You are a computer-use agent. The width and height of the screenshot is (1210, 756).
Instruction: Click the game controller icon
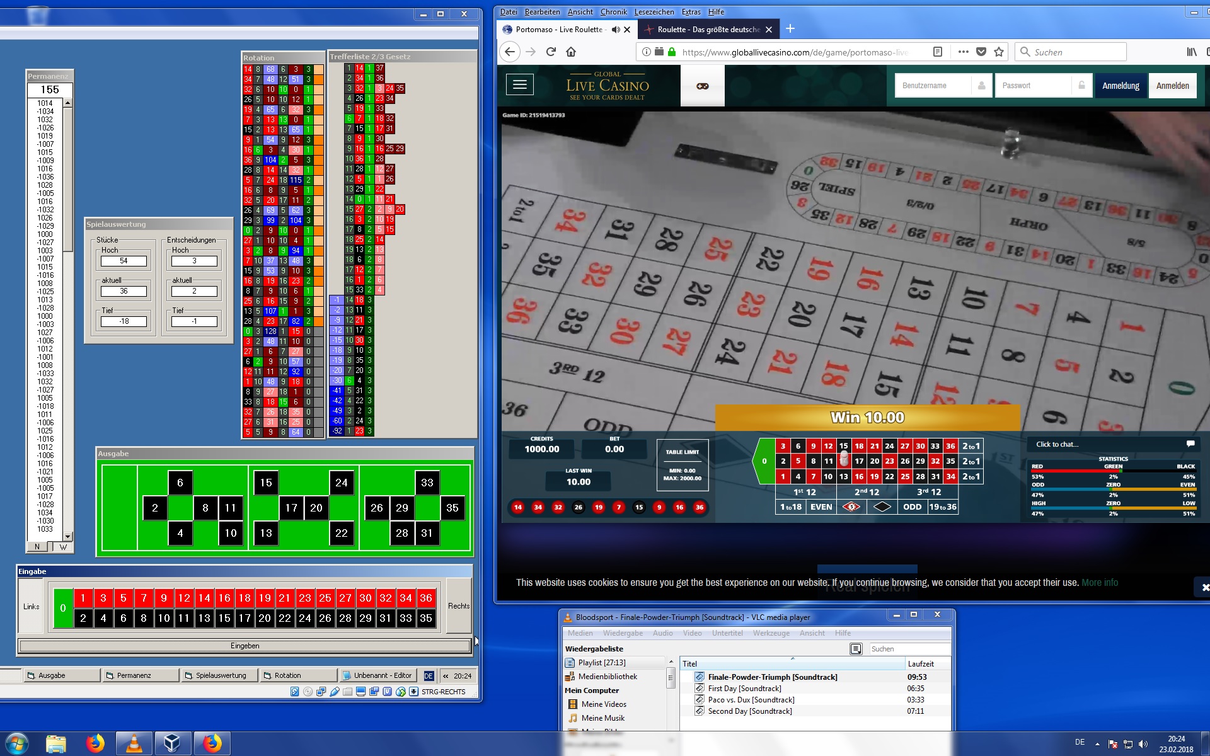702,86
